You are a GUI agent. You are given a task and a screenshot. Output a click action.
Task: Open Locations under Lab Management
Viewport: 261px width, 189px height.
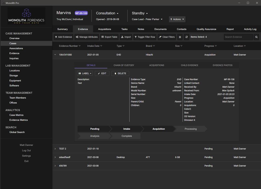coord(14,70)
